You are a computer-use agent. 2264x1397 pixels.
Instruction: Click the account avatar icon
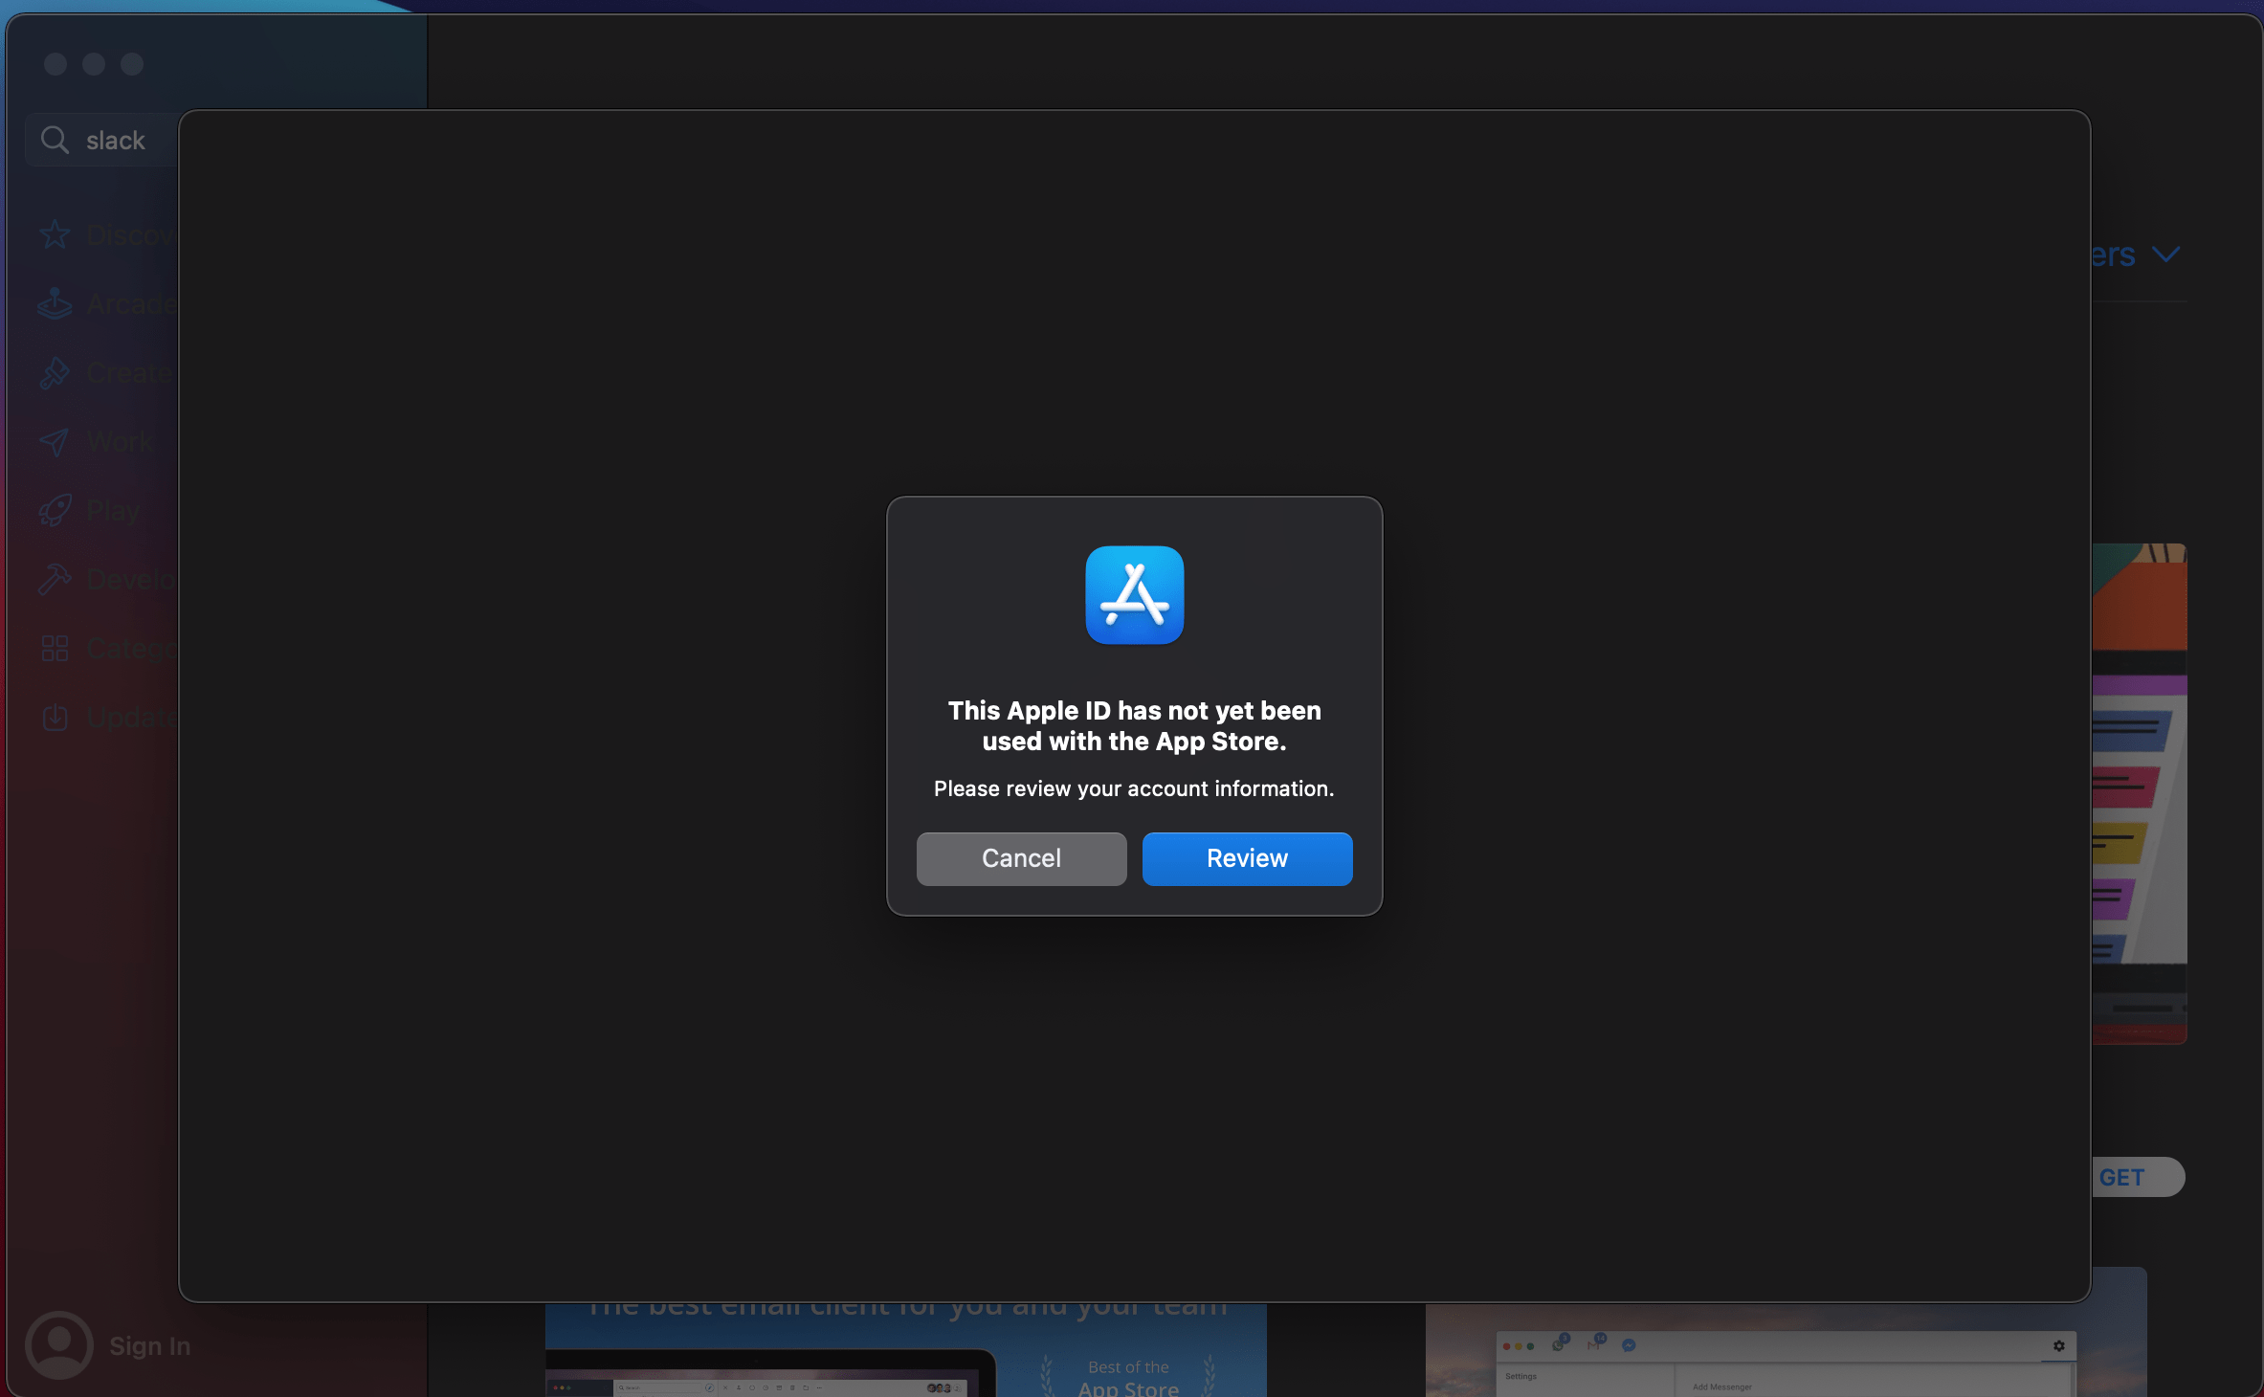pyautogui.click(x=59, y=1344)
